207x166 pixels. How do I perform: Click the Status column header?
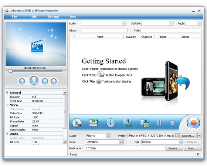click(x=185, y=37)
